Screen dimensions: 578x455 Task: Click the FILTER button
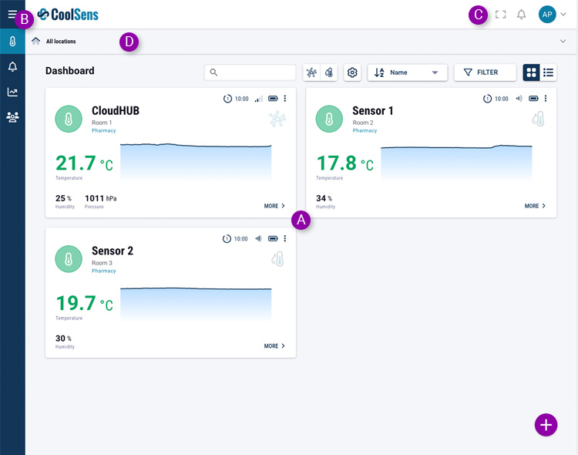(485, 72)
